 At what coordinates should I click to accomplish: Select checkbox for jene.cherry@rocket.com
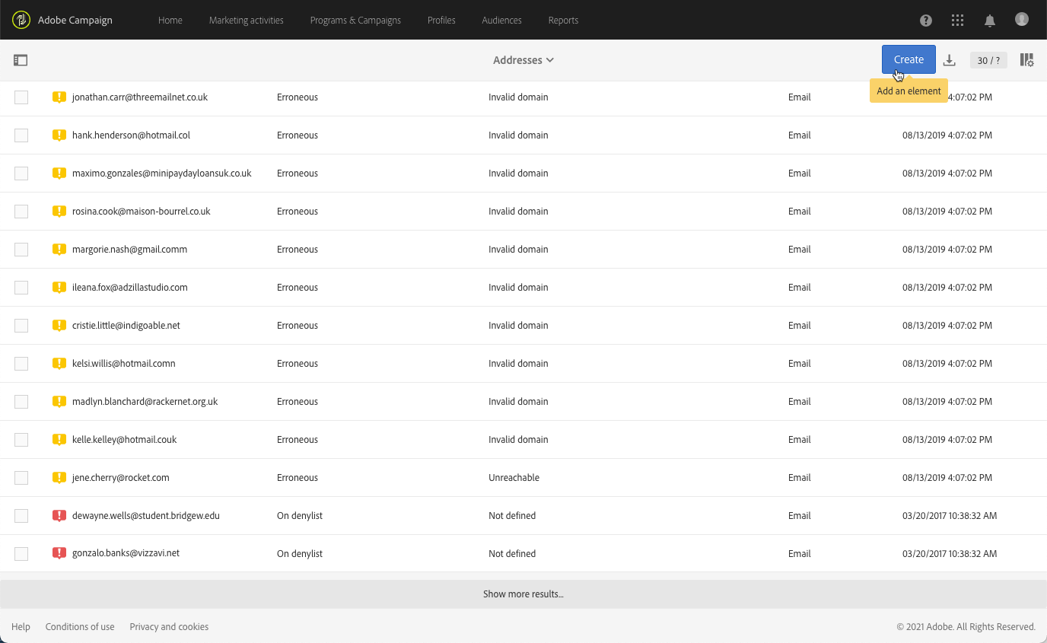21,478
